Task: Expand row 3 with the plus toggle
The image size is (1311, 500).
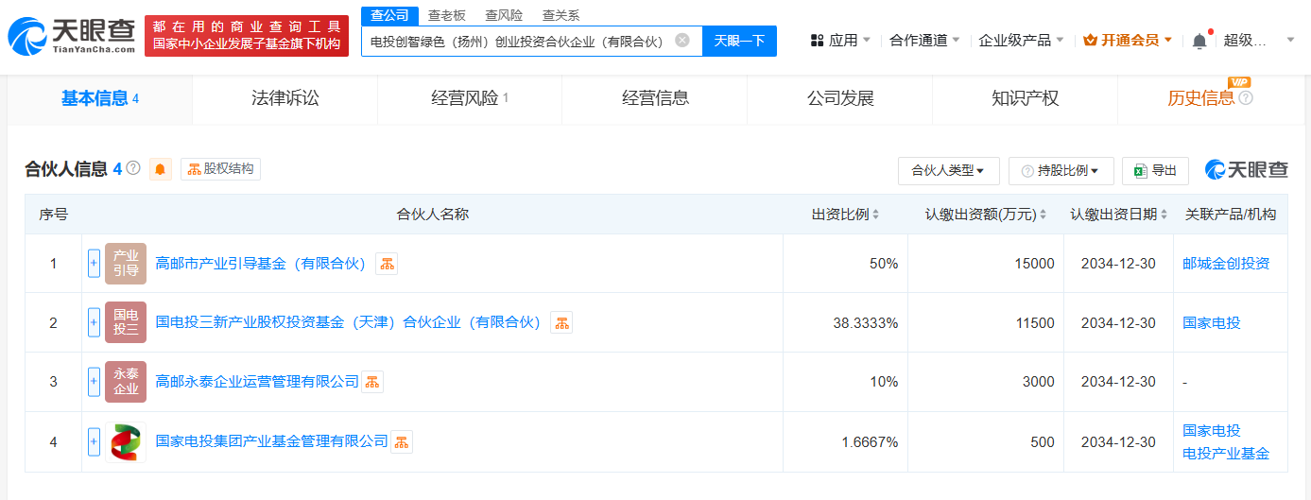Action: 94,382
